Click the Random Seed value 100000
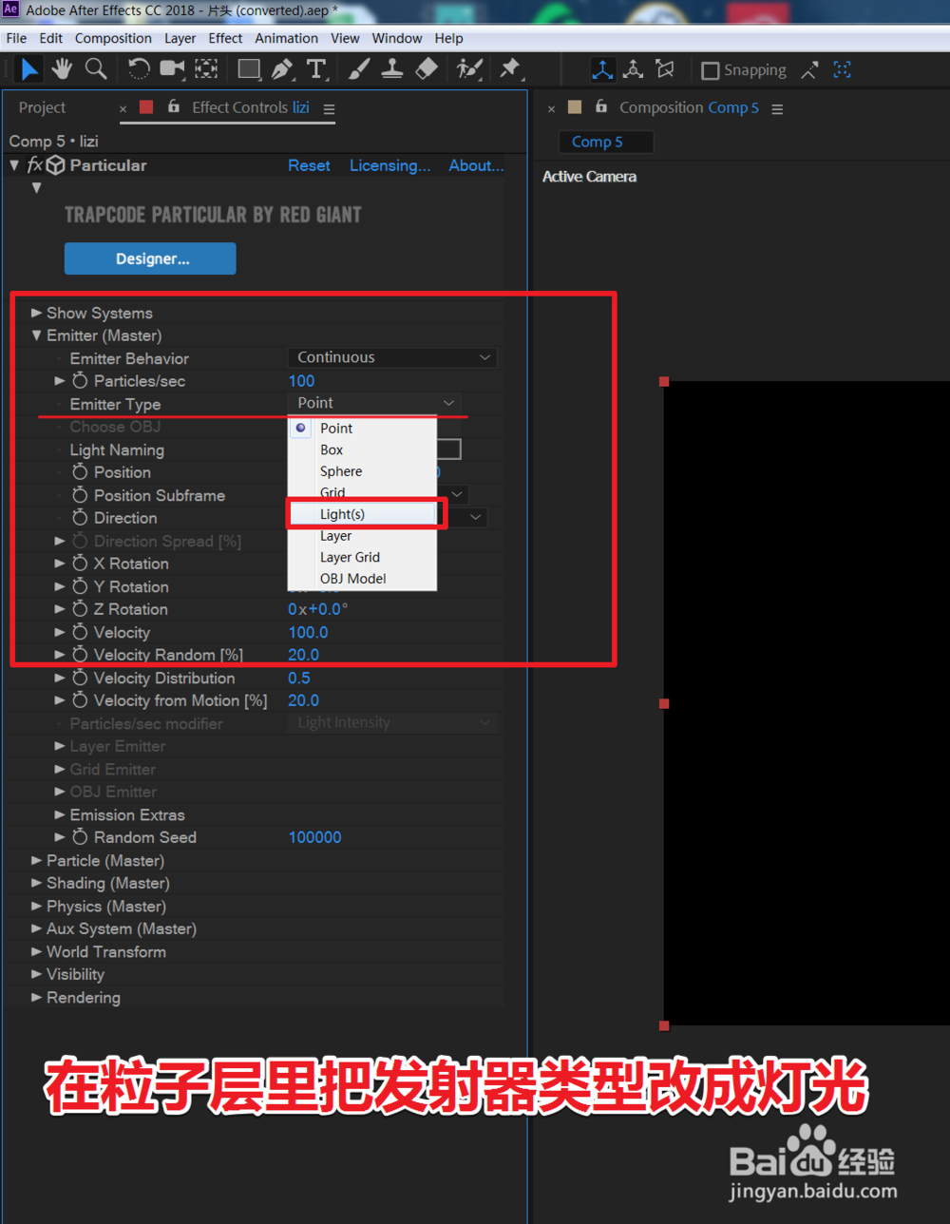Image resolution: width=950 pixels, height=1224 pixels. [314, 837]
